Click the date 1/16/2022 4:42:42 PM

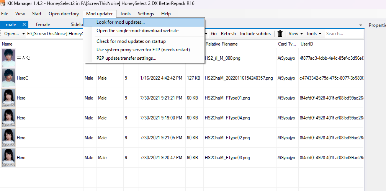click(x=161, y=78)
